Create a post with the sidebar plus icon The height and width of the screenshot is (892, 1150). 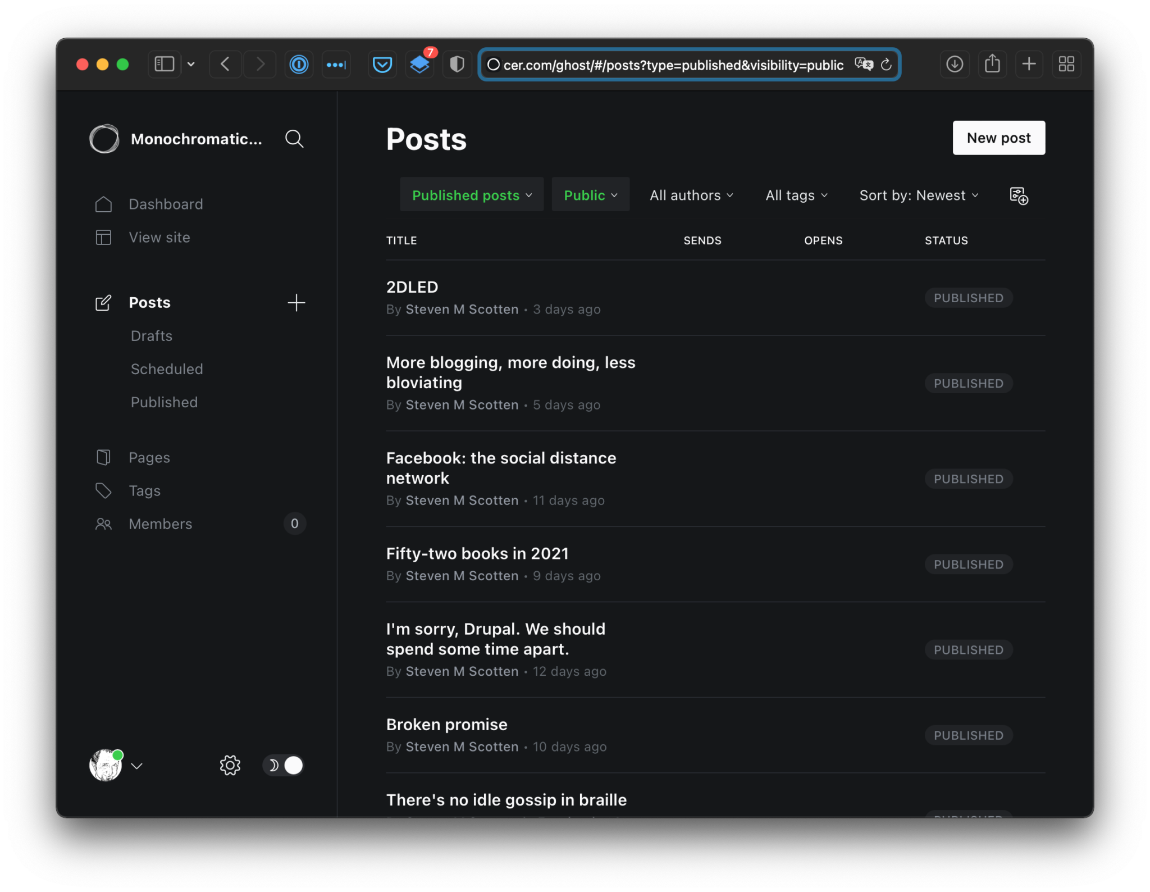[296, 303]
